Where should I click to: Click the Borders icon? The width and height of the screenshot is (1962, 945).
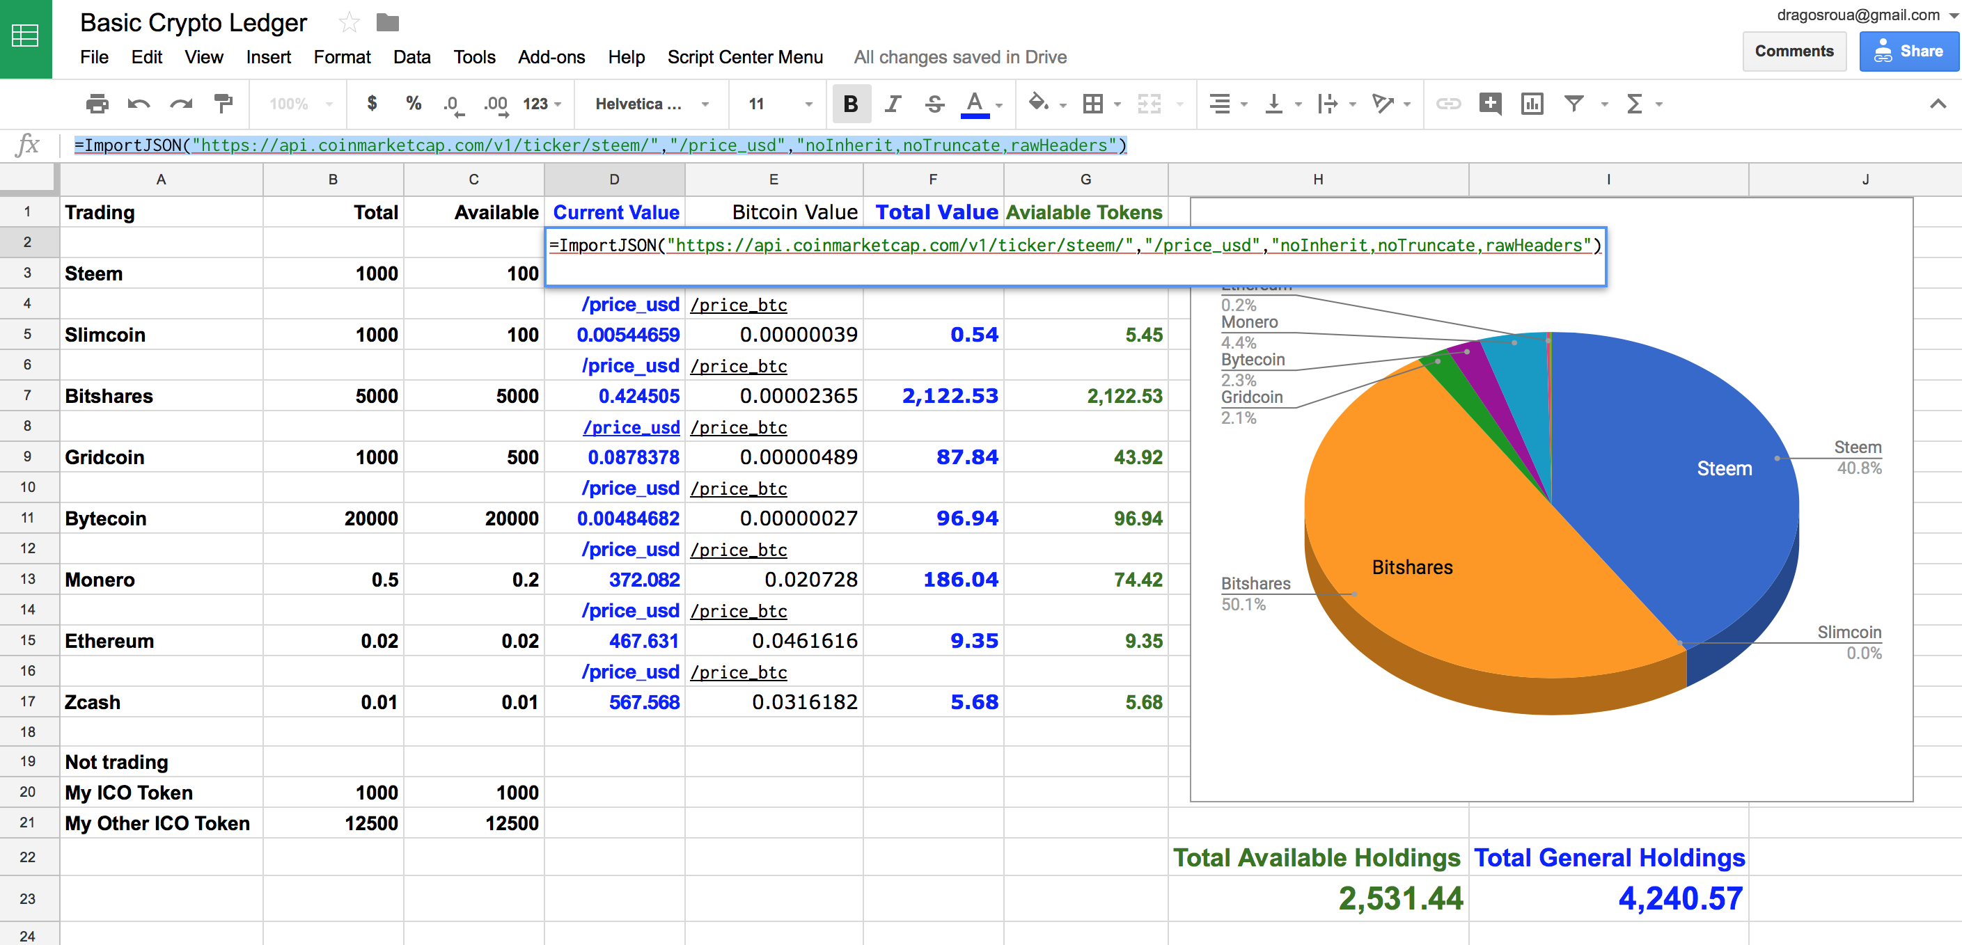[1093, 104]
